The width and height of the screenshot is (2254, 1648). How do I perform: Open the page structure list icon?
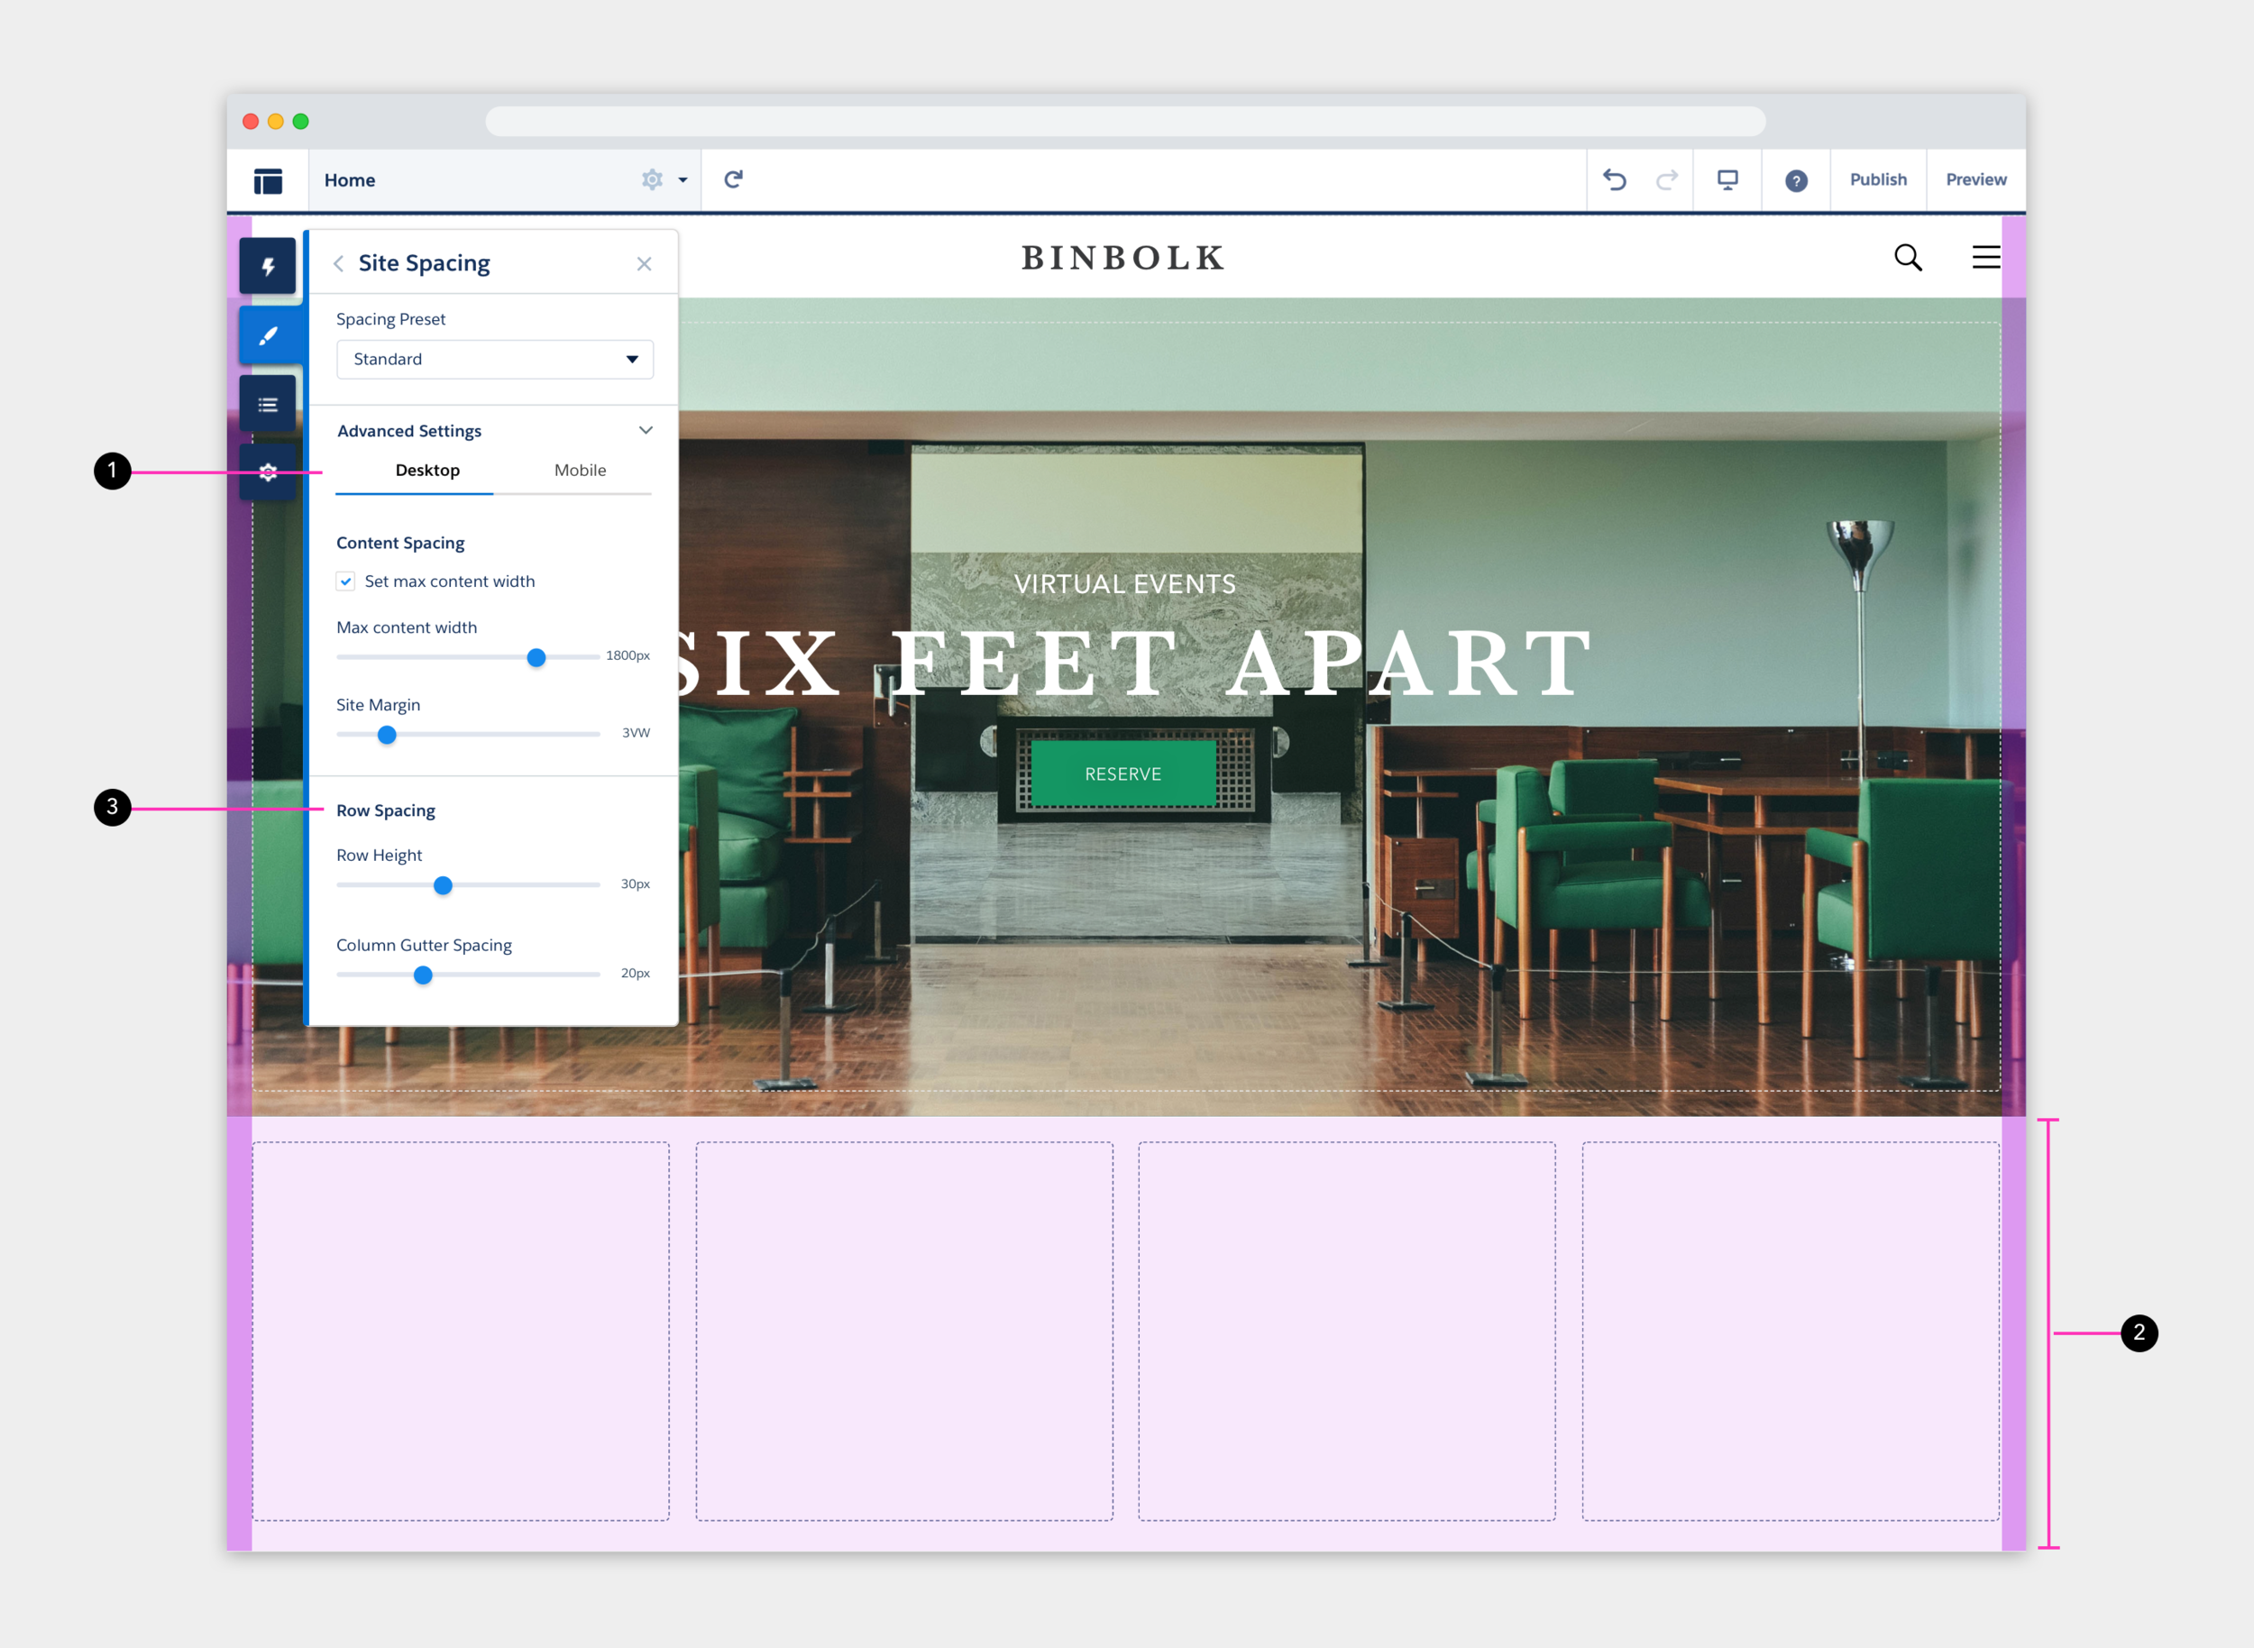[268, 404]
